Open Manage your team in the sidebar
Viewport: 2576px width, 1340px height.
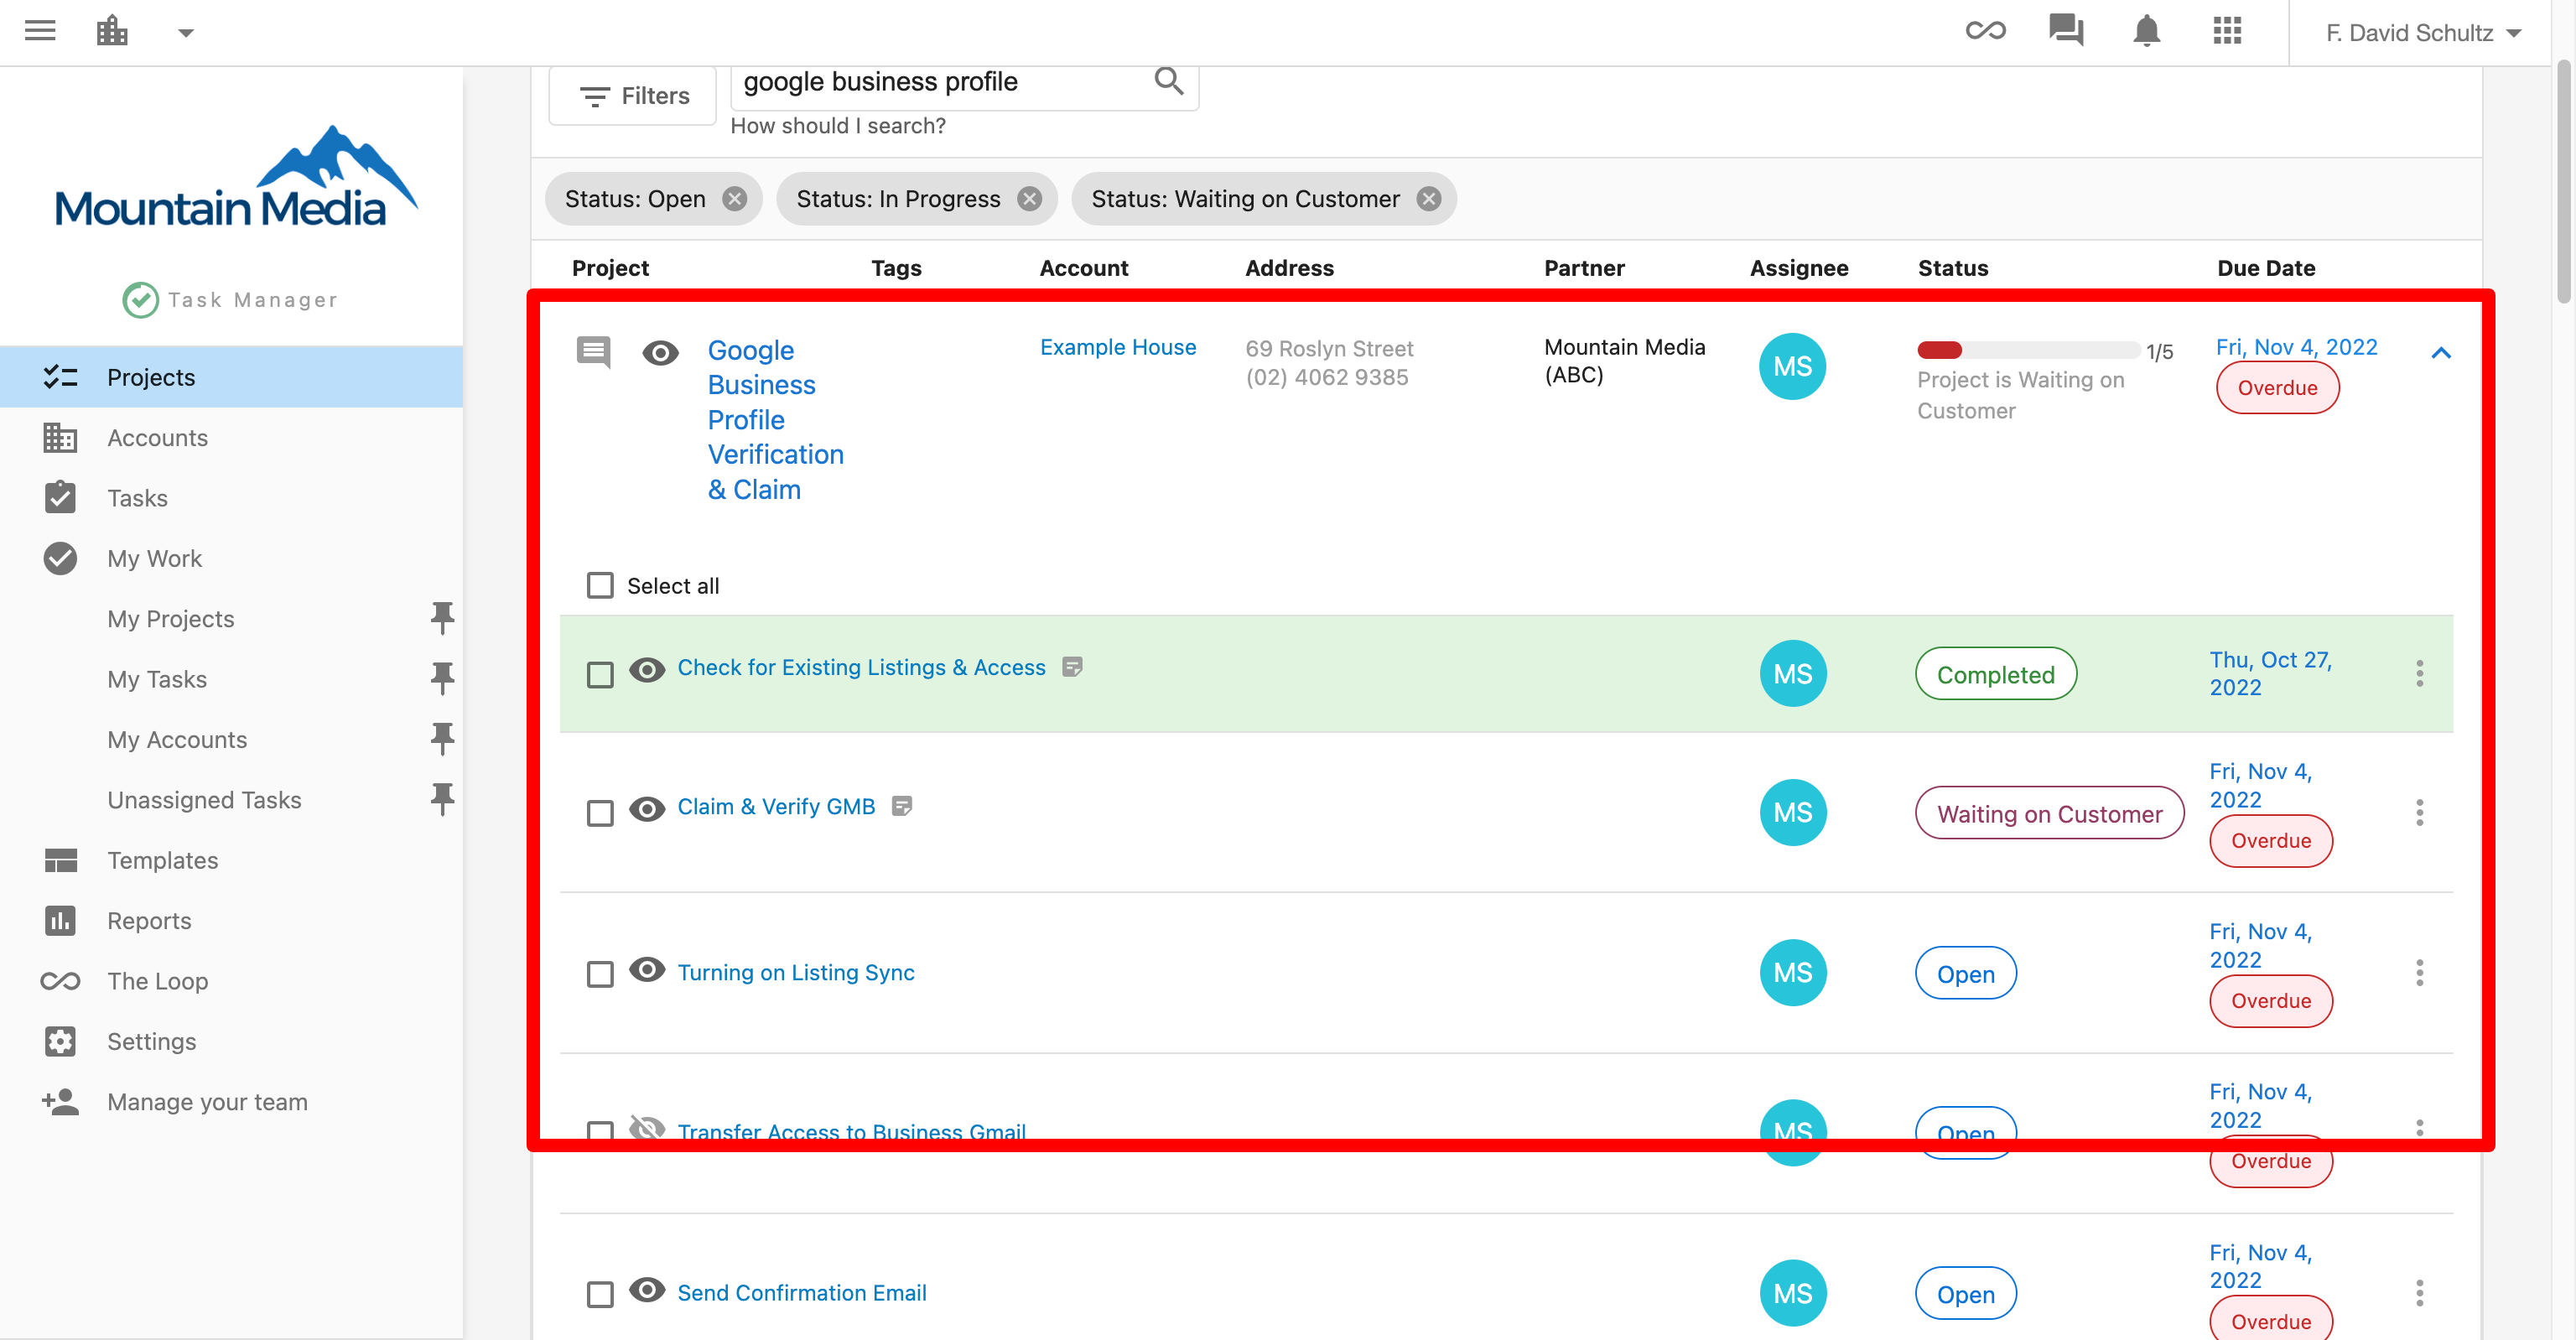tap(231, 1102)
